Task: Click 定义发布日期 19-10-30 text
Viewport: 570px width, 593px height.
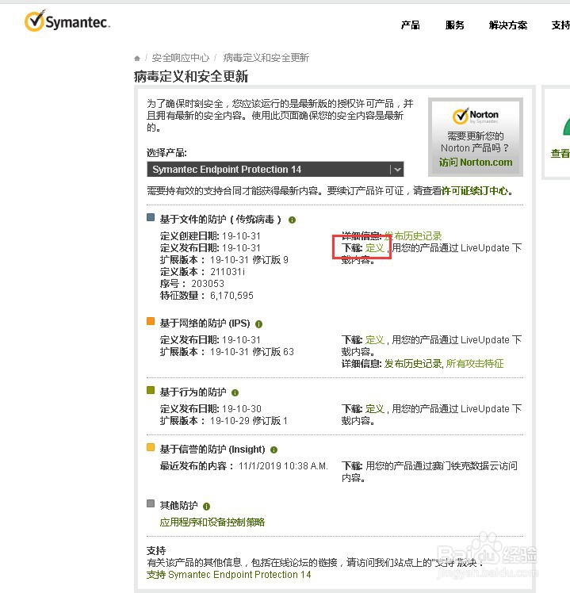Action: [211, 409]
